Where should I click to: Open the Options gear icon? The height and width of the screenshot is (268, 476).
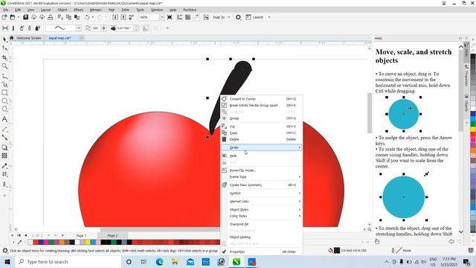pos(238,17)
